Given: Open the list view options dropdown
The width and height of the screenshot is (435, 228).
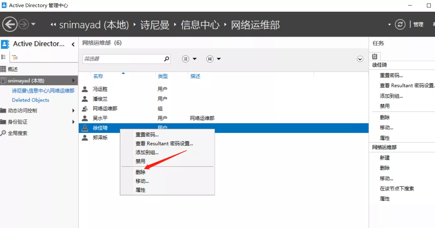Looking at the screenshot, I should (x=189, y=59).
